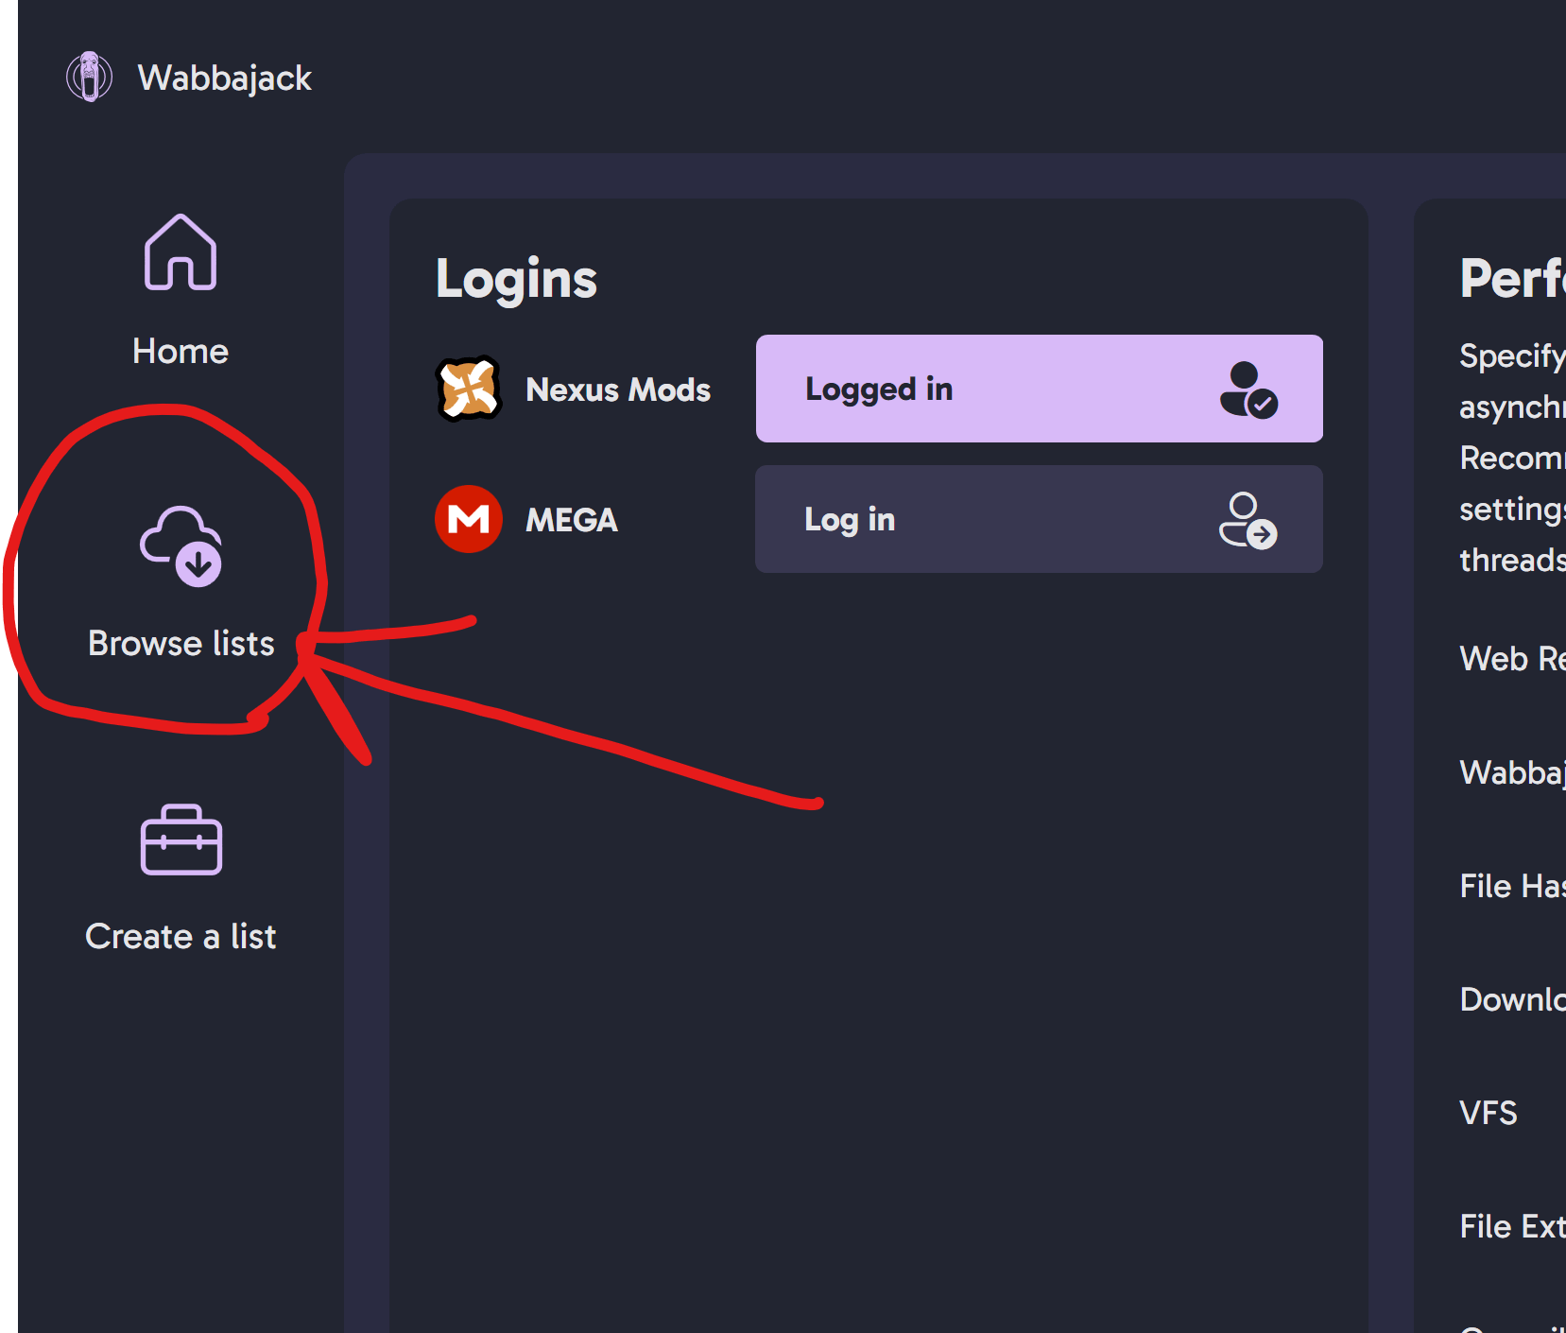Click the Logins section heading
Viewport: 1566px width, 1333px height.
[516, 279]
